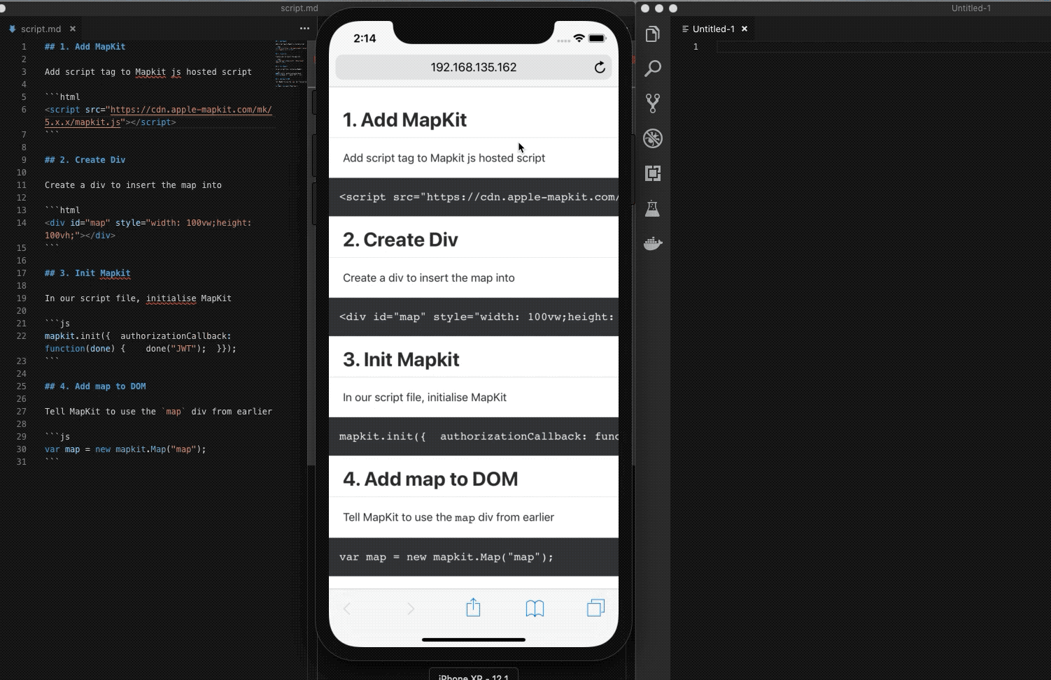
Task: Tap Safari forward arrow
Action: point(411,609)
